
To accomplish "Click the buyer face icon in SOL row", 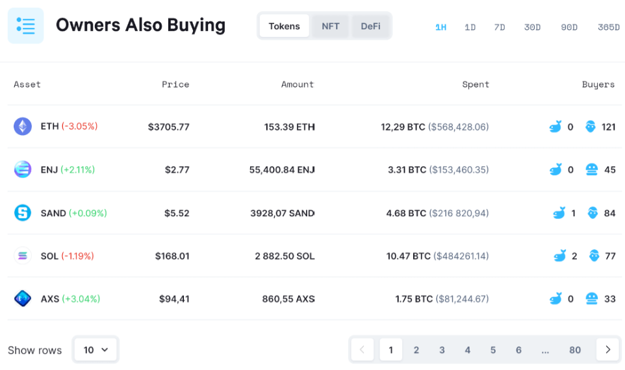I will 594,256.
